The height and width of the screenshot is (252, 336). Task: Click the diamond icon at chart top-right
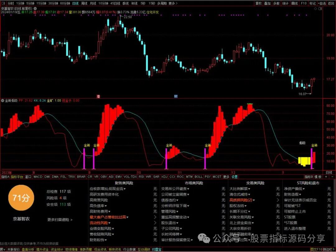[x=315, y=9]
